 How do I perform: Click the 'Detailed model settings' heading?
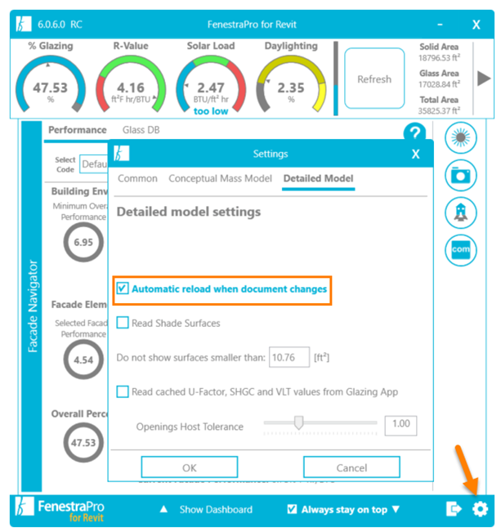click(189, 212)
